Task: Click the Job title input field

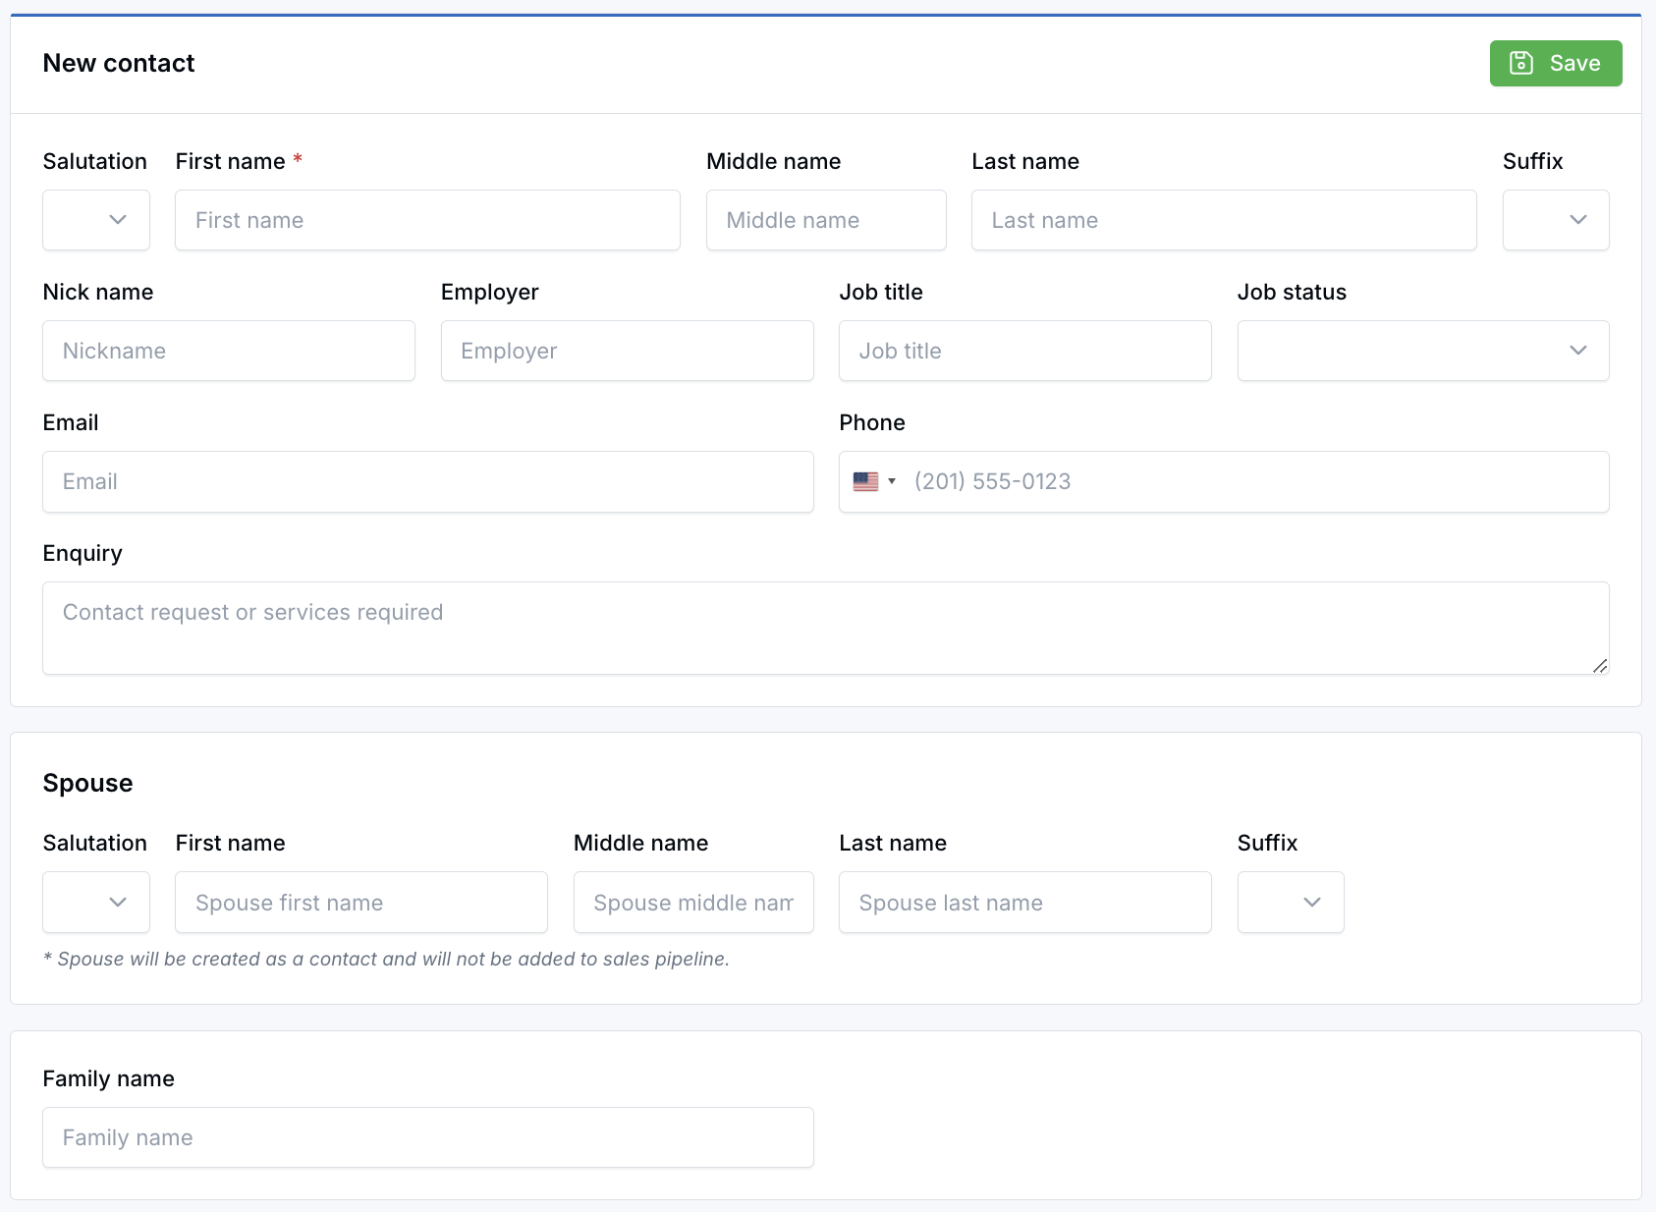Action: [1024, 351]
